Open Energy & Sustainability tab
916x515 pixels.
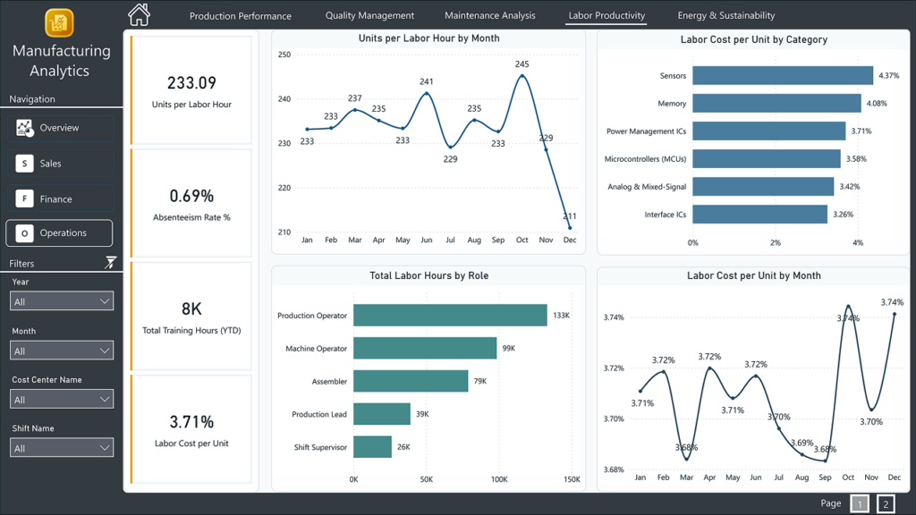click(726, 16)
